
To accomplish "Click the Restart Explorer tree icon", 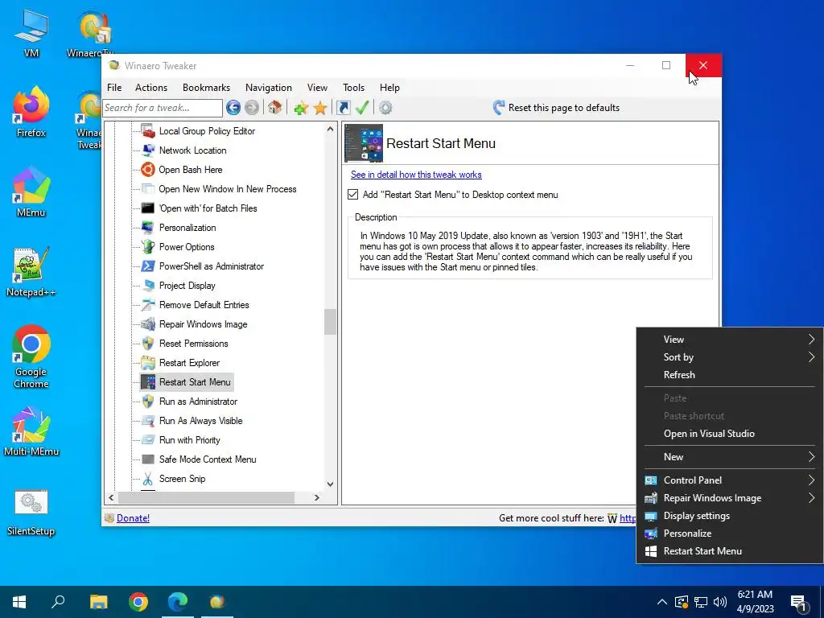I will click(148, 363).
